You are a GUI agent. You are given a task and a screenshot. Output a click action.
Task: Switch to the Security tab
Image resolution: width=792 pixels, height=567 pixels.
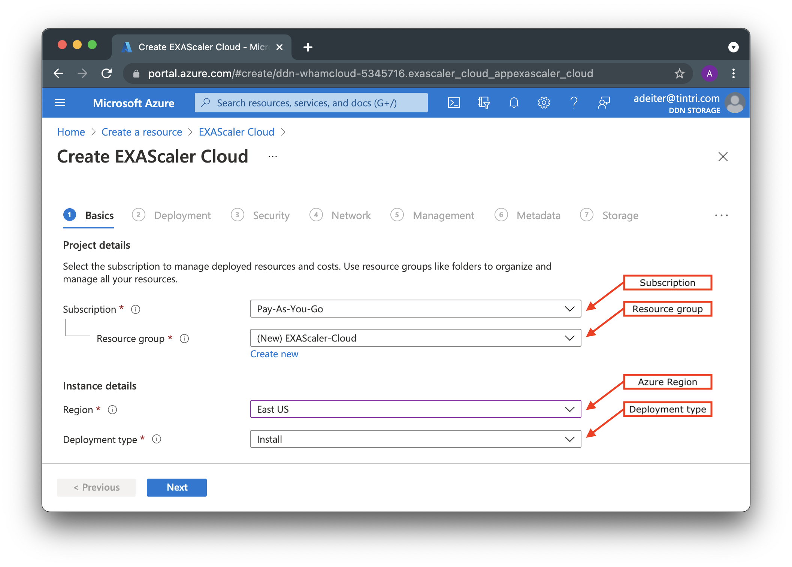pos(270,215)
